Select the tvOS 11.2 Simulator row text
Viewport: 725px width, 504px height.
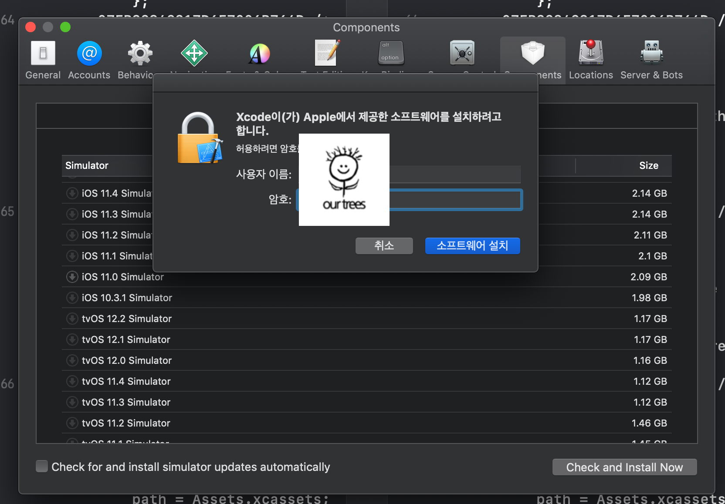(126, 423)
